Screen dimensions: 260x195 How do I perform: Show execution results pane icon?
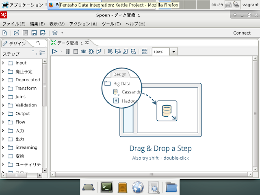[145, 52]
